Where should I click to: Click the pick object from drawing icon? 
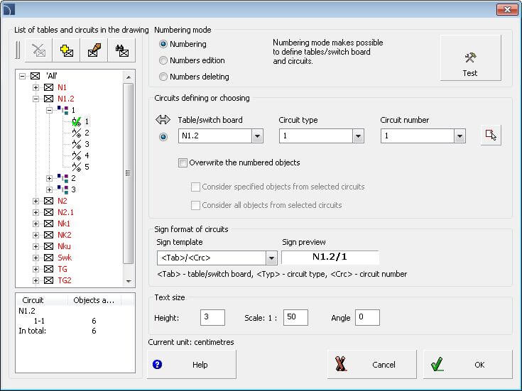point(491,136)
